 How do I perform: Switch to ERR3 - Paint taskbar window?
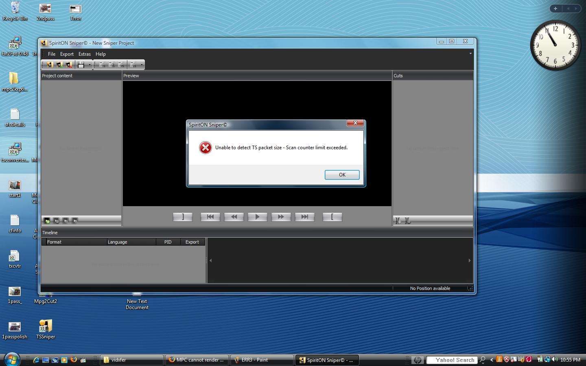262,360
